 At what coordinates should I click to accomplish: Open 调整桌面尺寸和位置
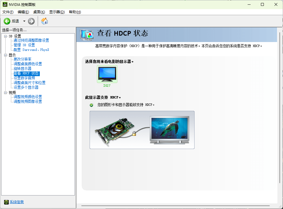tap(29, 83)
